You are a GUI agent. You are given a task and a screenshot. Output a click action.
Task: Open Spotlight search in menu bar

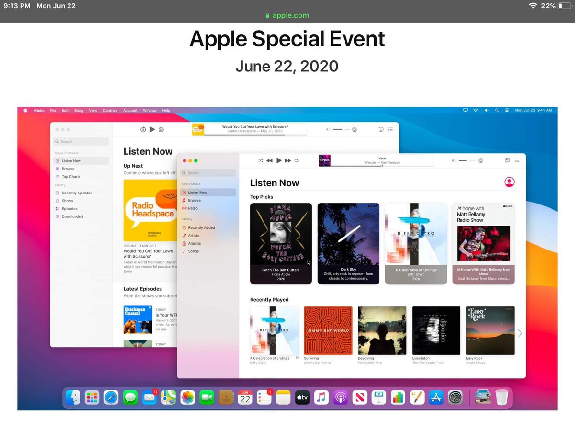point(497,111)
